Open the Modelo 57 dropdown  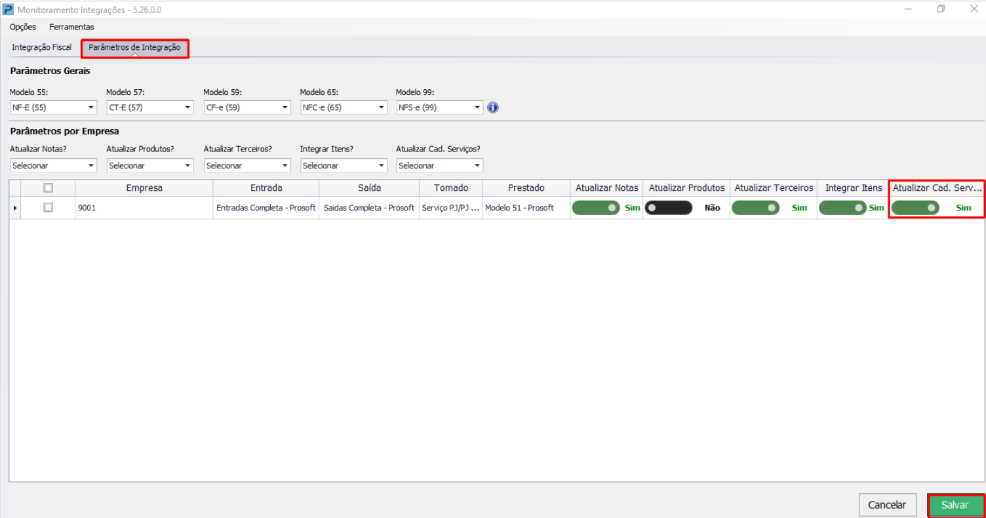(150, 108)
